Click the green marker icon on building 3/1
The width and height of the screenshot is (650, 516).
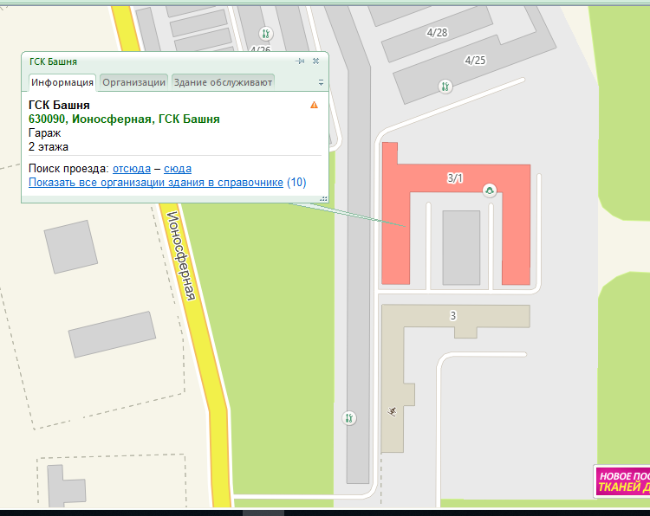(490, 190)
